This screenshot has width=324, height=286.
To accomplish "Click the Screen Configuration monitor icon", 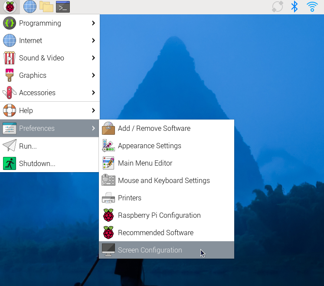I will [108, 250].
